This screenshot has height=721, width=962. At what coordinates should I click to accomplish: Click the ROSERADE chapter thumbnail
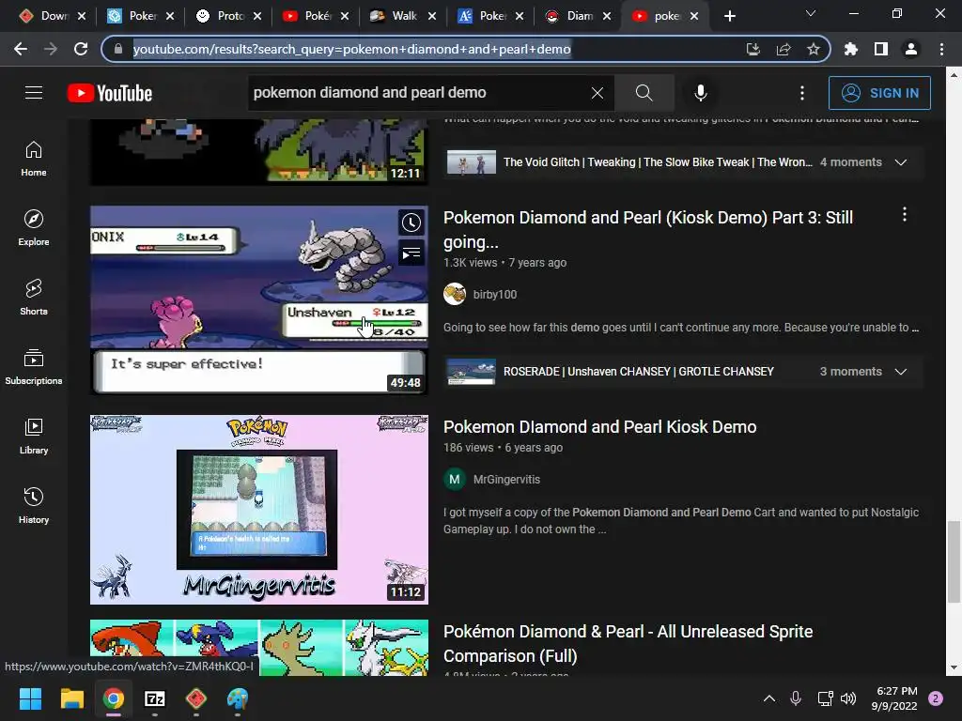click(x=471, y=372)
